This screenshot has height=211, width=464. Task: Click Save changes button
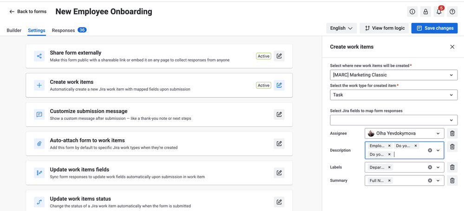point(434,28)
